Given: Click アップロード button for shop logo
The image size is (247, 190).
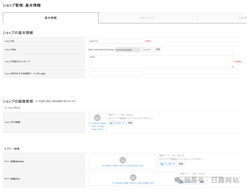Looking at the screenshot, I should 117,123.
